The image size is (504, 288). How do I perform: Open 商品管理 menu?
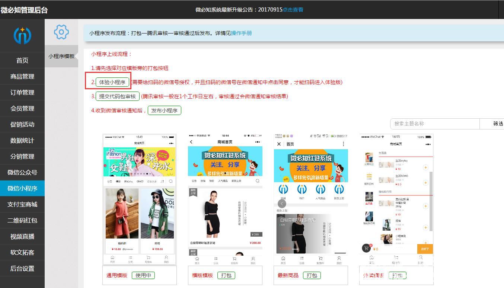click(22, 76)
